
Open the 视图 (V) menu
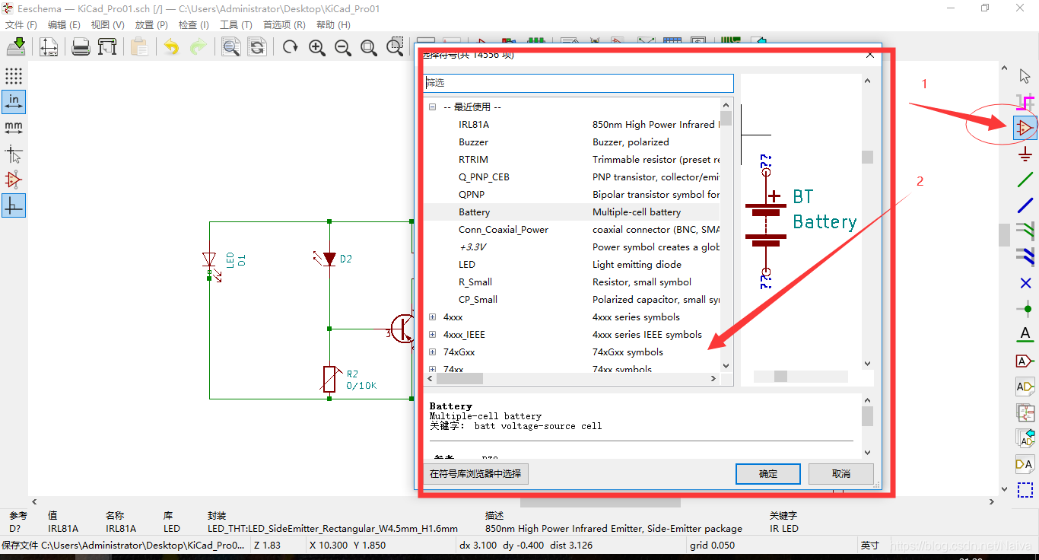tap(107, 25)
